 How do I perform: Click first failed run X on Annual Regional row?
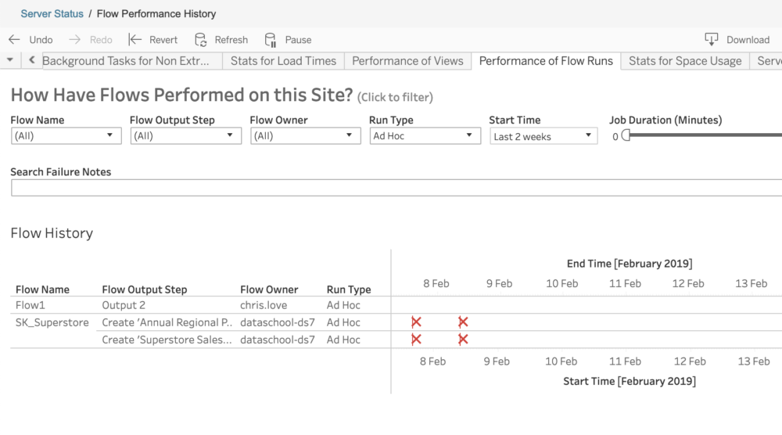pyautogui.click(x=417, y=322)
